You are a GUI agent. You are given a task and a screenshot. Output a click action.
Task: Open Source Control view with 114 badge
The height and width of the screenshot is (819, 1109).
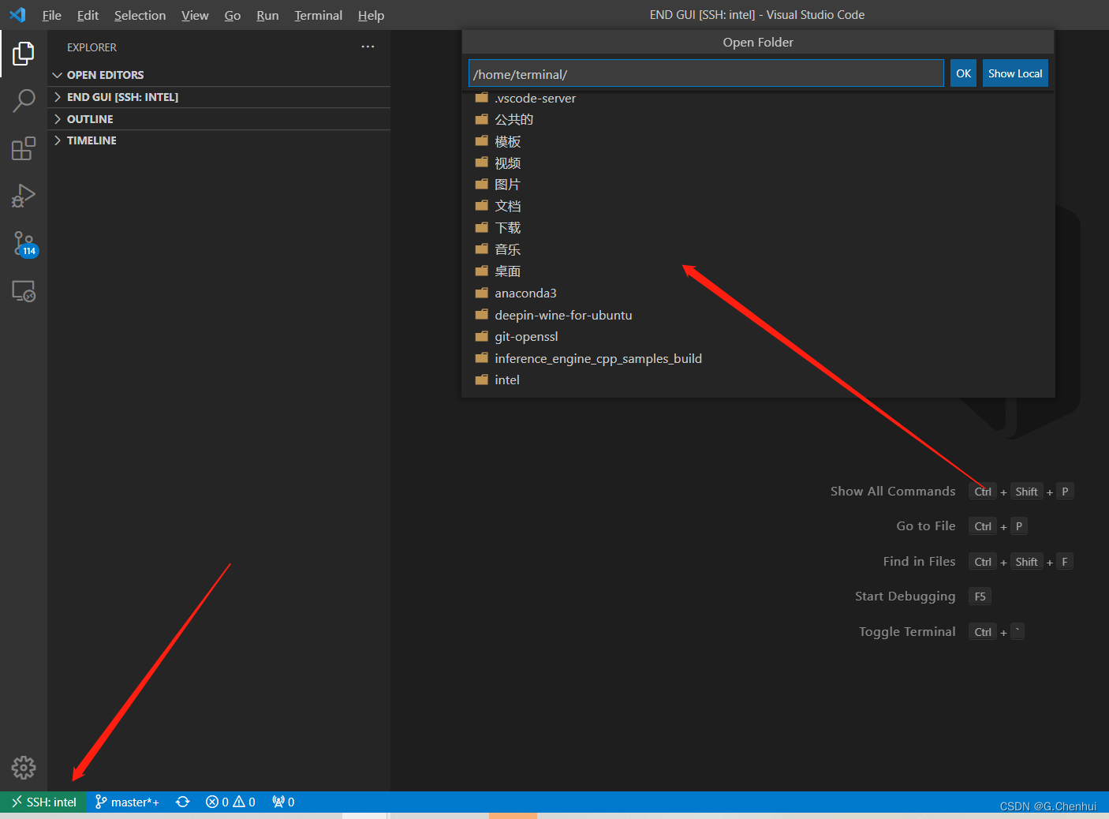coord(24,244)
